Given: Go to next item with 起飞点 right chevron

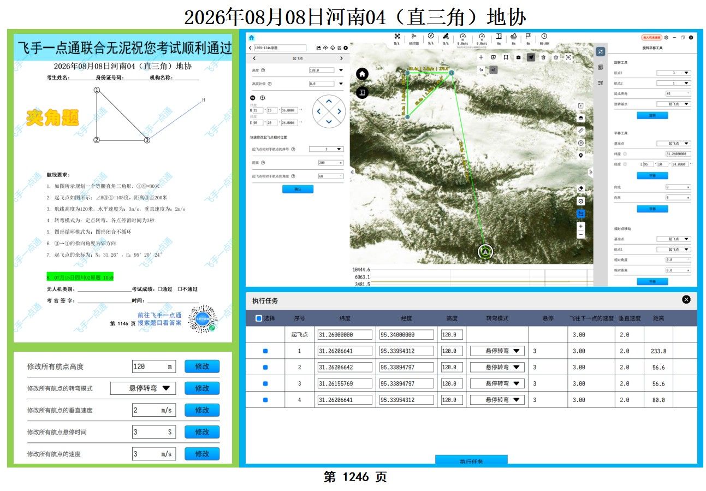Looking at the screenshot, I should click(342, 58).
